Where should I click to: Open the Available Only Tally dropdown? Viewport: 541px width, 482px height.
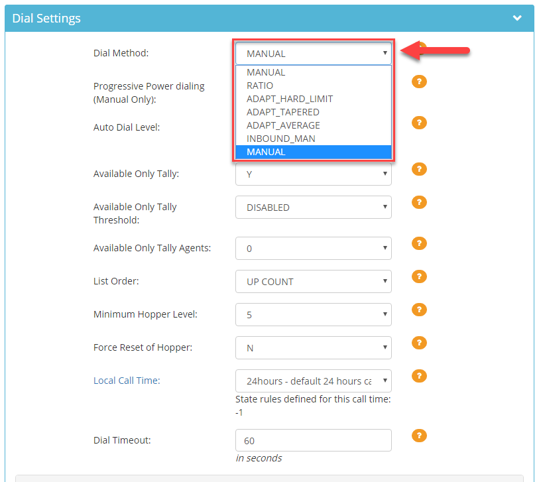pos(314,174)
